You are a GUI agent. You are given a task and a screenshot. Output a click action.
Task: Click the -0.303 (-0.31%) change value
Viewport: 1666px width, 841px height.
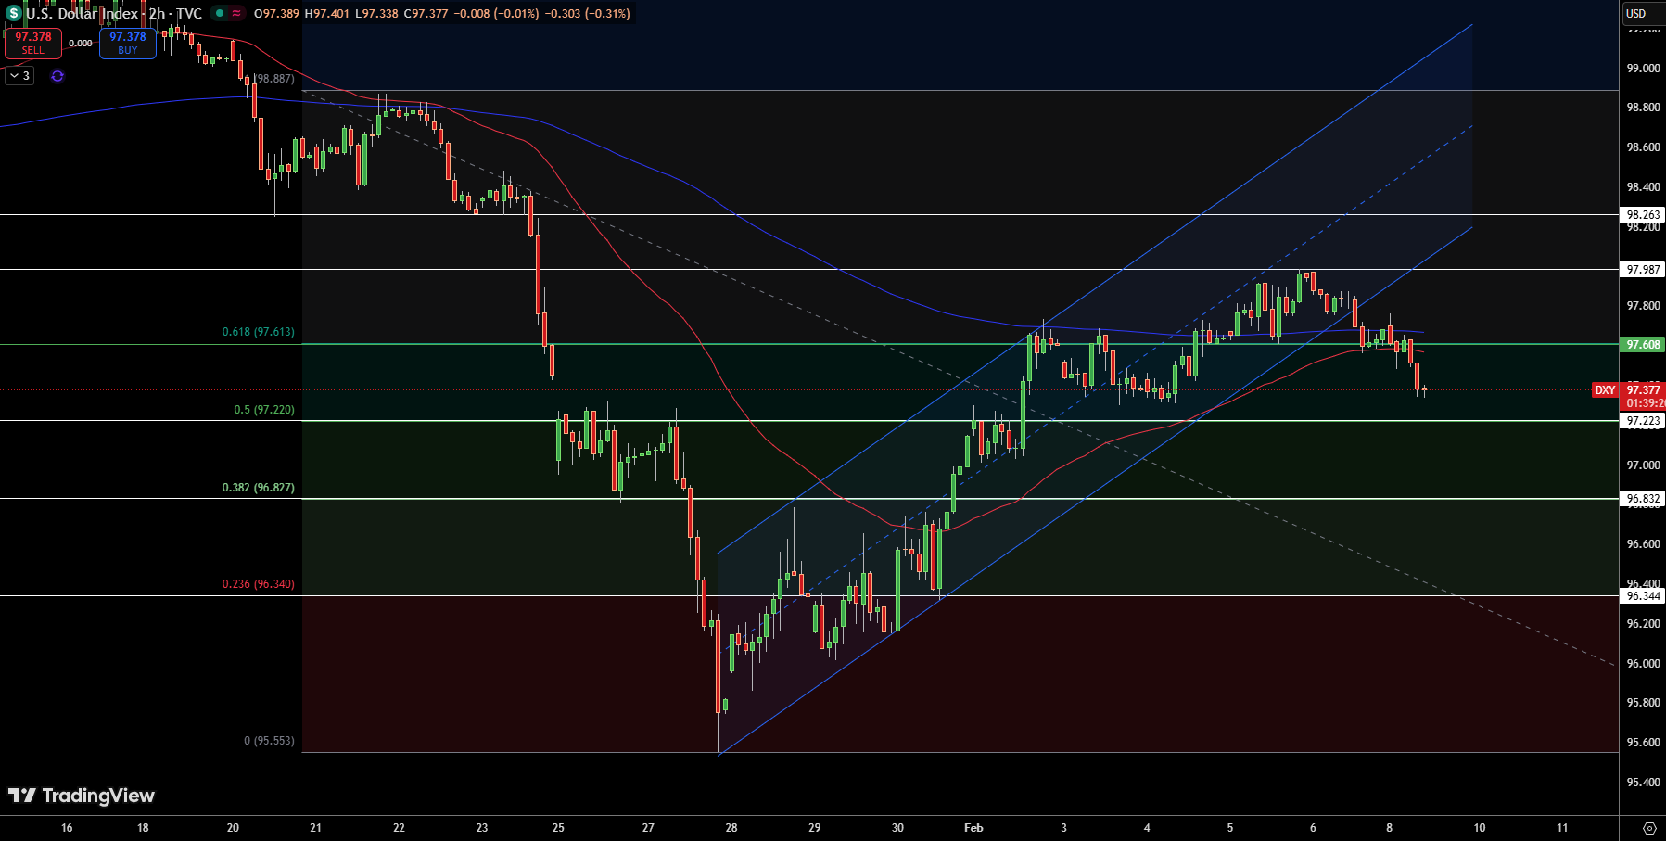pos(588,13)
